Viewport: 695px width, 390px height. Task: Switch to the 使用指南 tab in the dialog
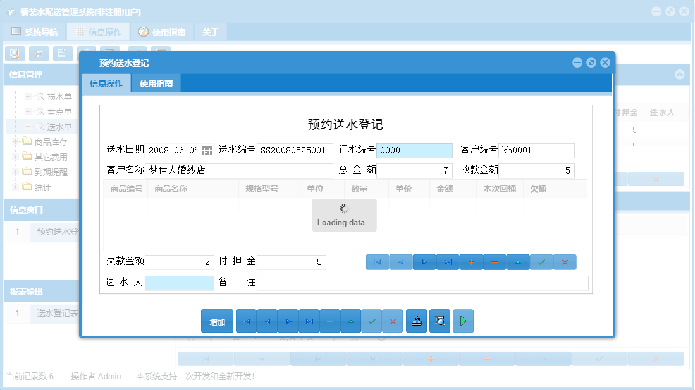pyautogui.click(x=156, y=83)
